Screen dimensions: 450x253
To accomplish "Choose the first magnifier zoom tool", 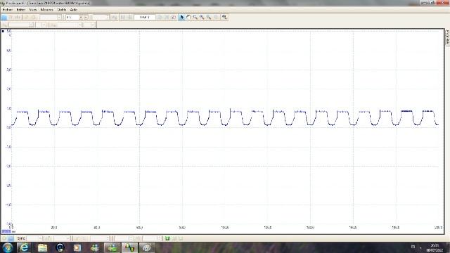I will [x=195, y=17].
